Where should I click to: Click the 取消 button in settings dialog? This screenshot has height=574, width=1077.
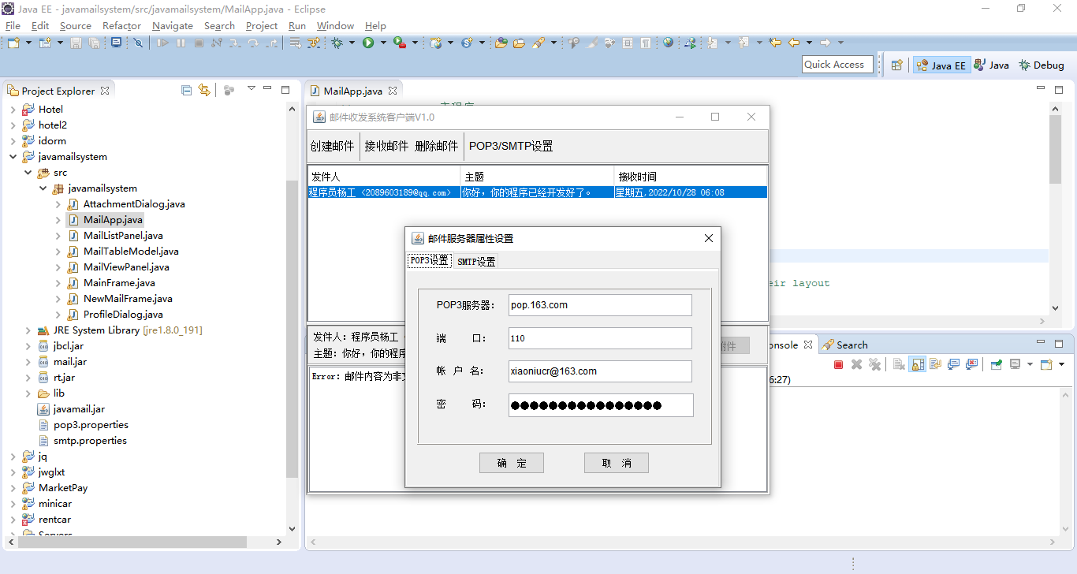point(617,463)
